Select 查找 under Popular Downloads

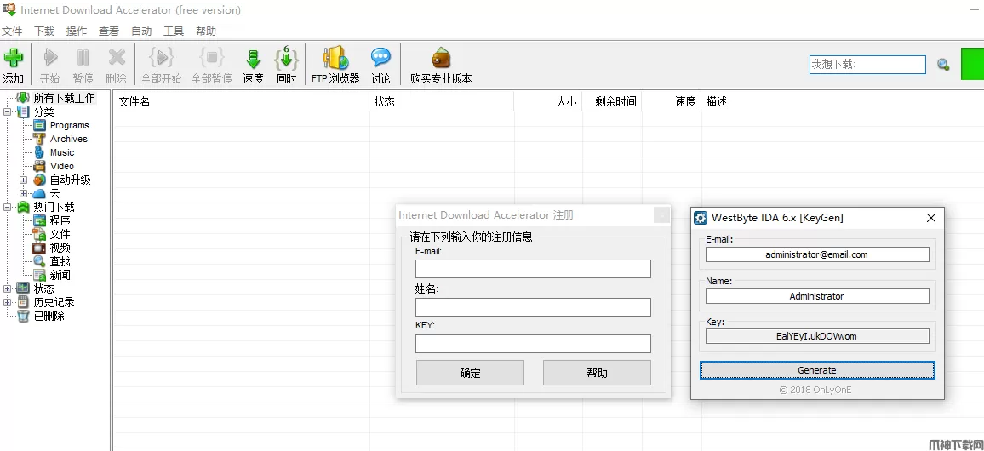click(x=60, y=261)
